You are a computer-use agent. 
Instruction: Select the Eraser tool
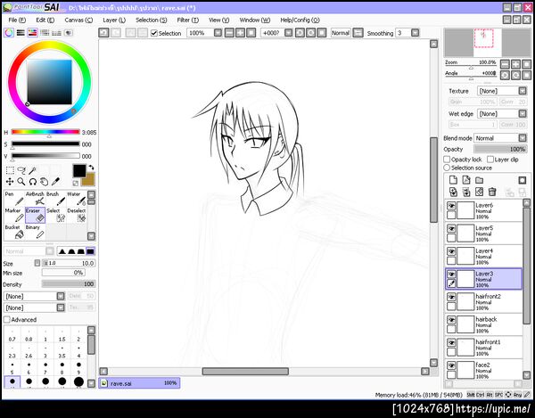[x=35, y=215]
